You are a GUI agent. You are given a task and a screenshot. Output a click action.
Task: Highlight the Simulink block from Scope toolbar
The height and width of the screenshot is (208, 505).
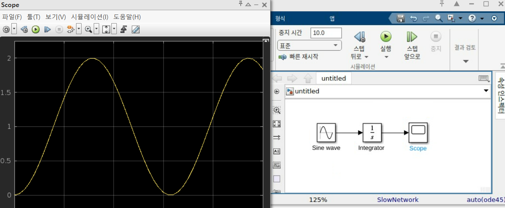click(71, 29)
